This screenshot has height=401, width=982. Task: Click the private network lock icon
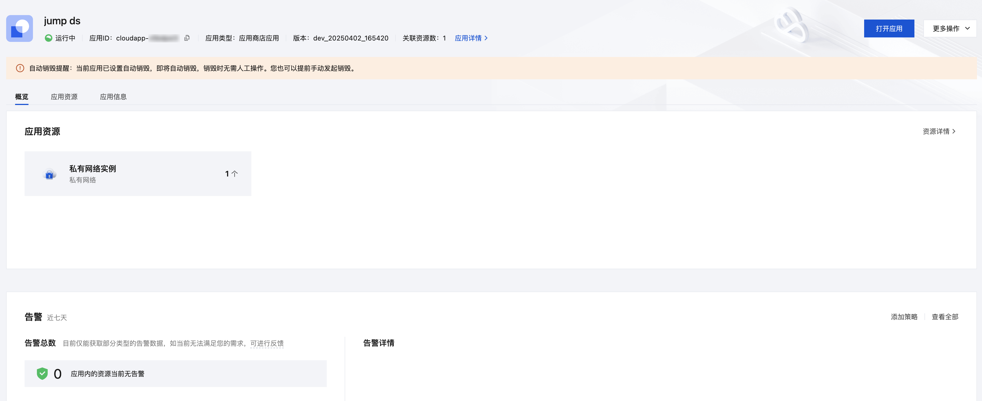49,174
